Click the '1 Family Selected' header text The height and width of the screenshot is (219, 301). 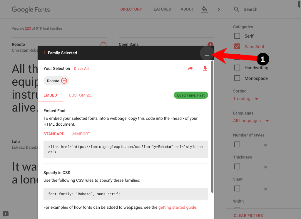pyautogui.click(x=60, y=53)
